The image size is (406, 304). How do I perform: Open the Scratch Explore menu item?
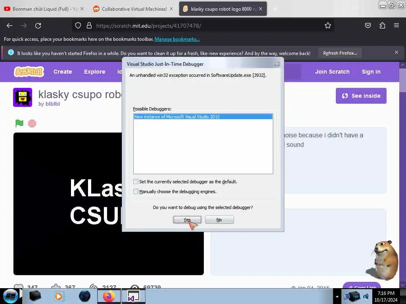click(x=94, y=72)
